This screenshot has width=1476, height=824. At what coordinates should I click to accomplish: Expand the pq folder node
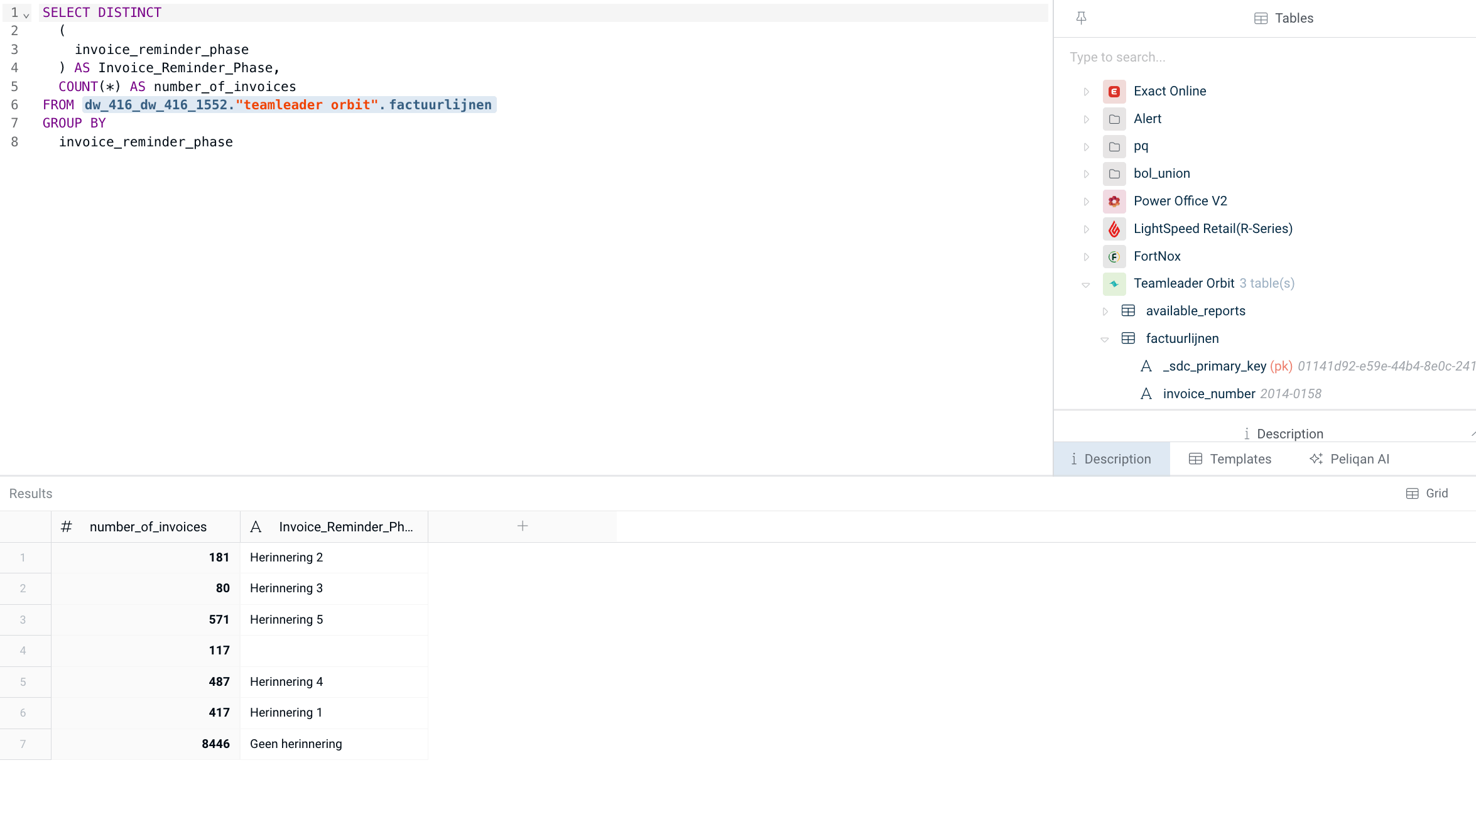[1086, 147]
